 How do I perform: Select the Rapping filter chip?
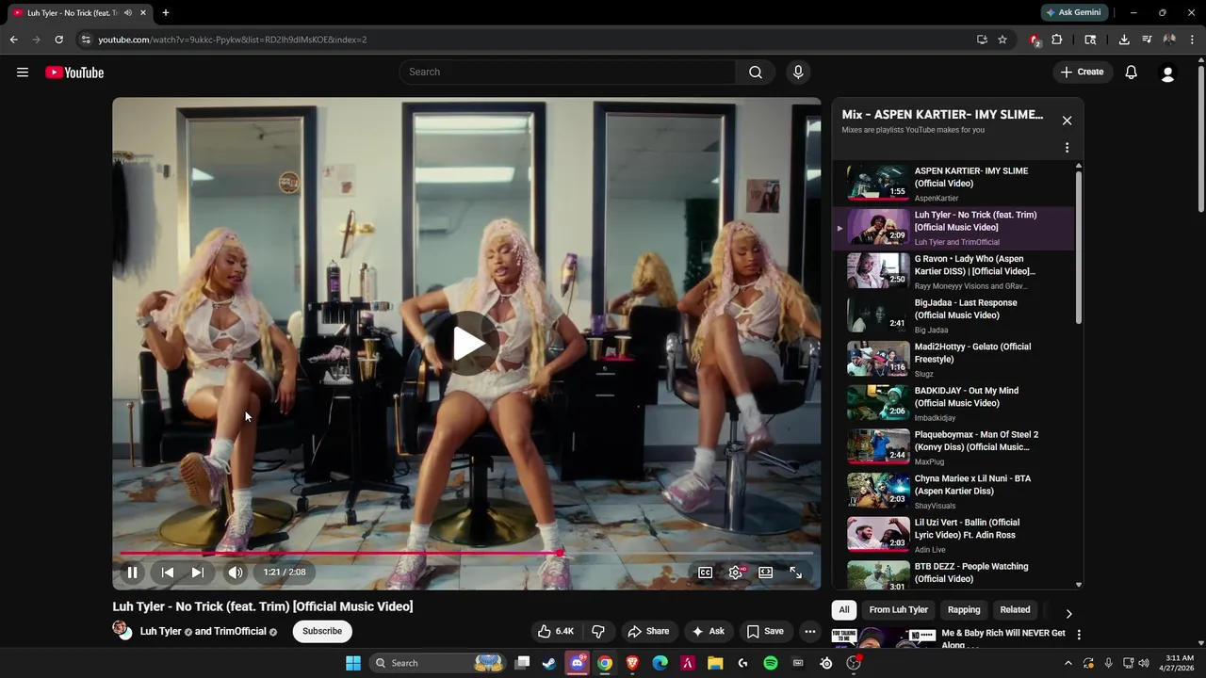(964, 609)
